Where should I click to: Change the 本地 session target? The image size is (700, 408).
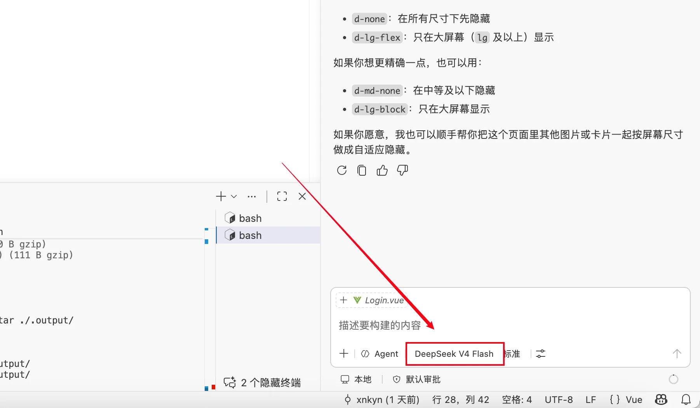tap(356, 379)
